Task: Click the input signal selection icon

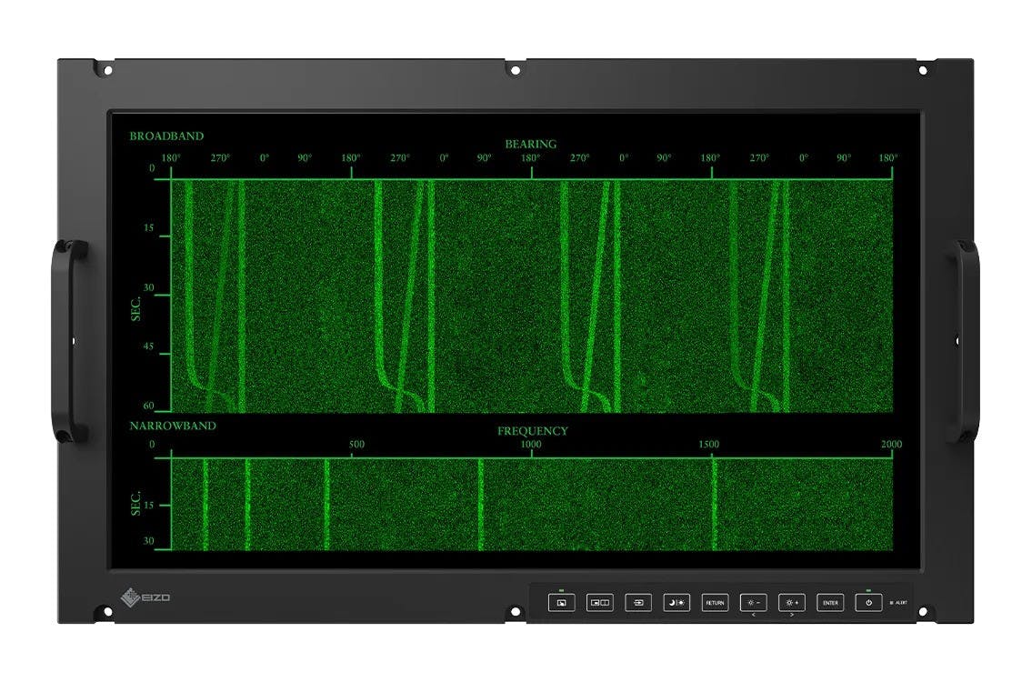Action: [637, 602]
